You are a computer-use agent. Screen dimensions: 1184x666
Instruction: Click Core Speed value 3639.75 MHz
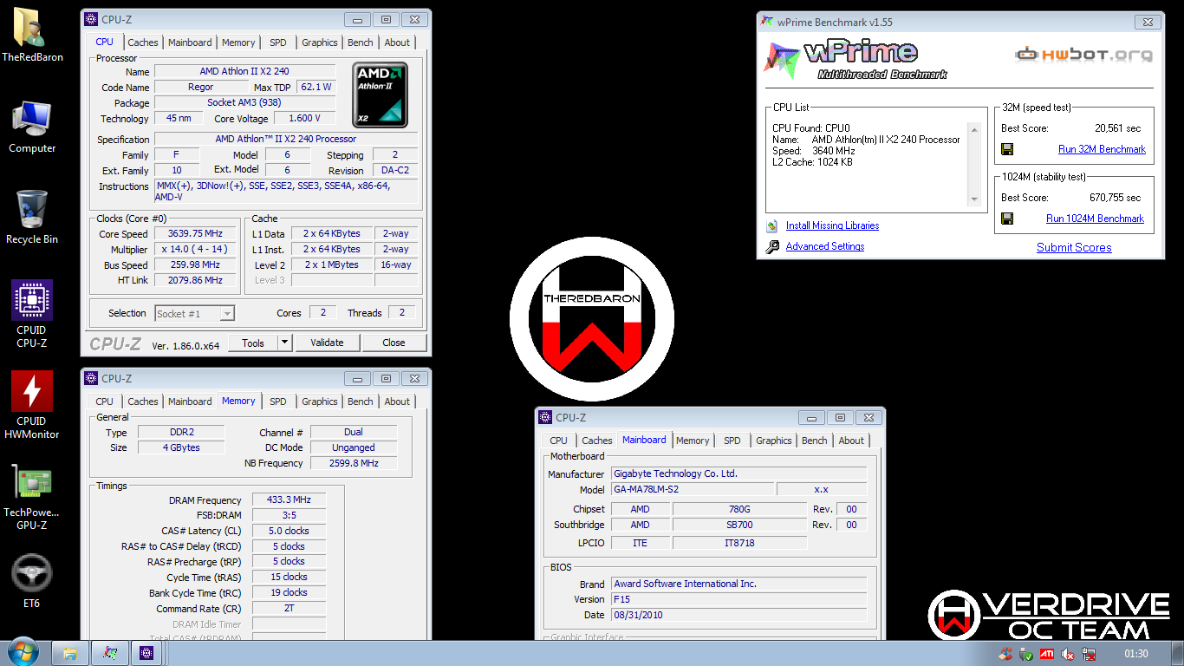pyautogui.click(x=197, y=233)
